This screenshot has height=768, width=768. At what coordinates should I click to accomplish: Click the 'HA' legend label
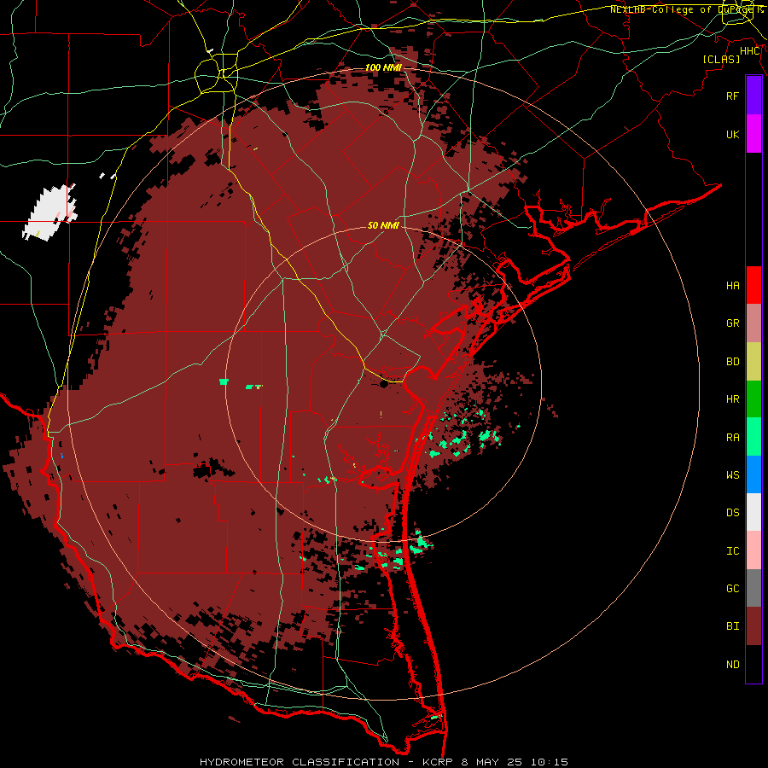(732, 285)
